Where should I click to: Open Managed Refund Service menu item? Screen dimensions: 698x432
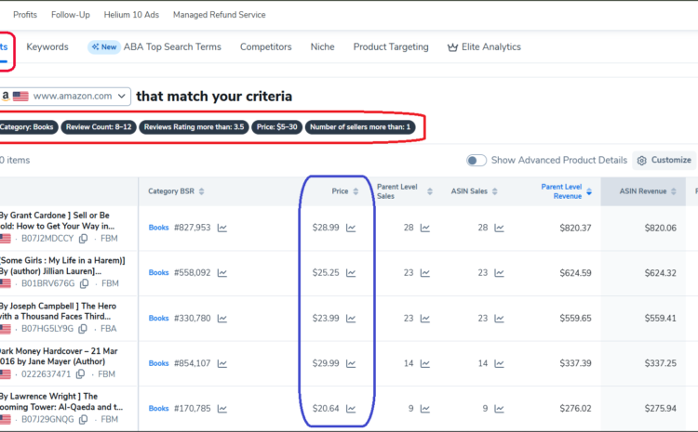[219, 15]
